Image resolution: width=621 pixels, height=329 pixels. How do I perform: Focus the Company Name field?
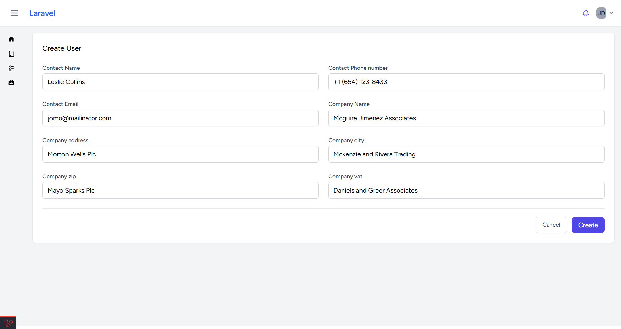point(466,118)
